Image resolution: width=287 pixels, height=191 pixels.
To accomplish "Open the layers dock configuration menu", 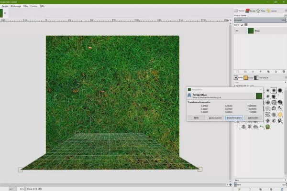I will coord(286,11).
